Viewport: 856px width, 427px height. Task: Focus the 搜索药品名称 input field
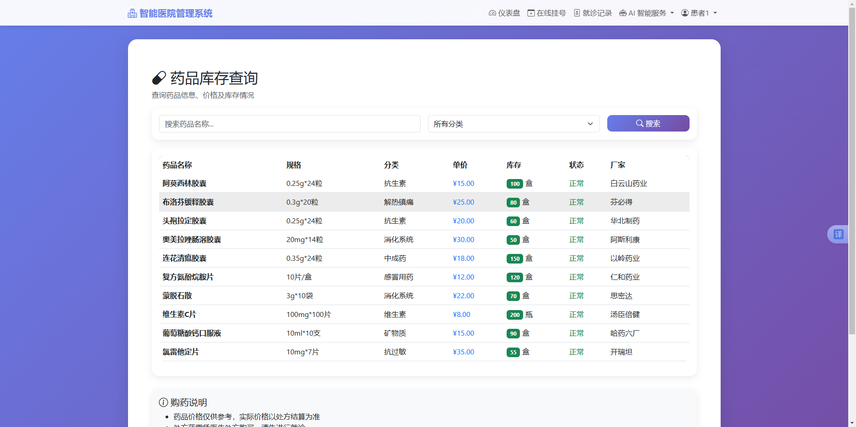click(289, 123)
